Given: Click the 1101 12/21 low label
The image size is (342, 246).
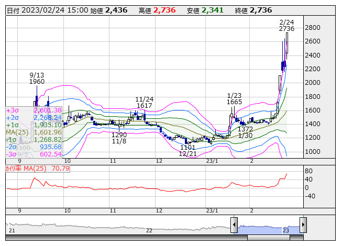Looking at the screenshot, I should pyautogui.click(x=187, y=151).
